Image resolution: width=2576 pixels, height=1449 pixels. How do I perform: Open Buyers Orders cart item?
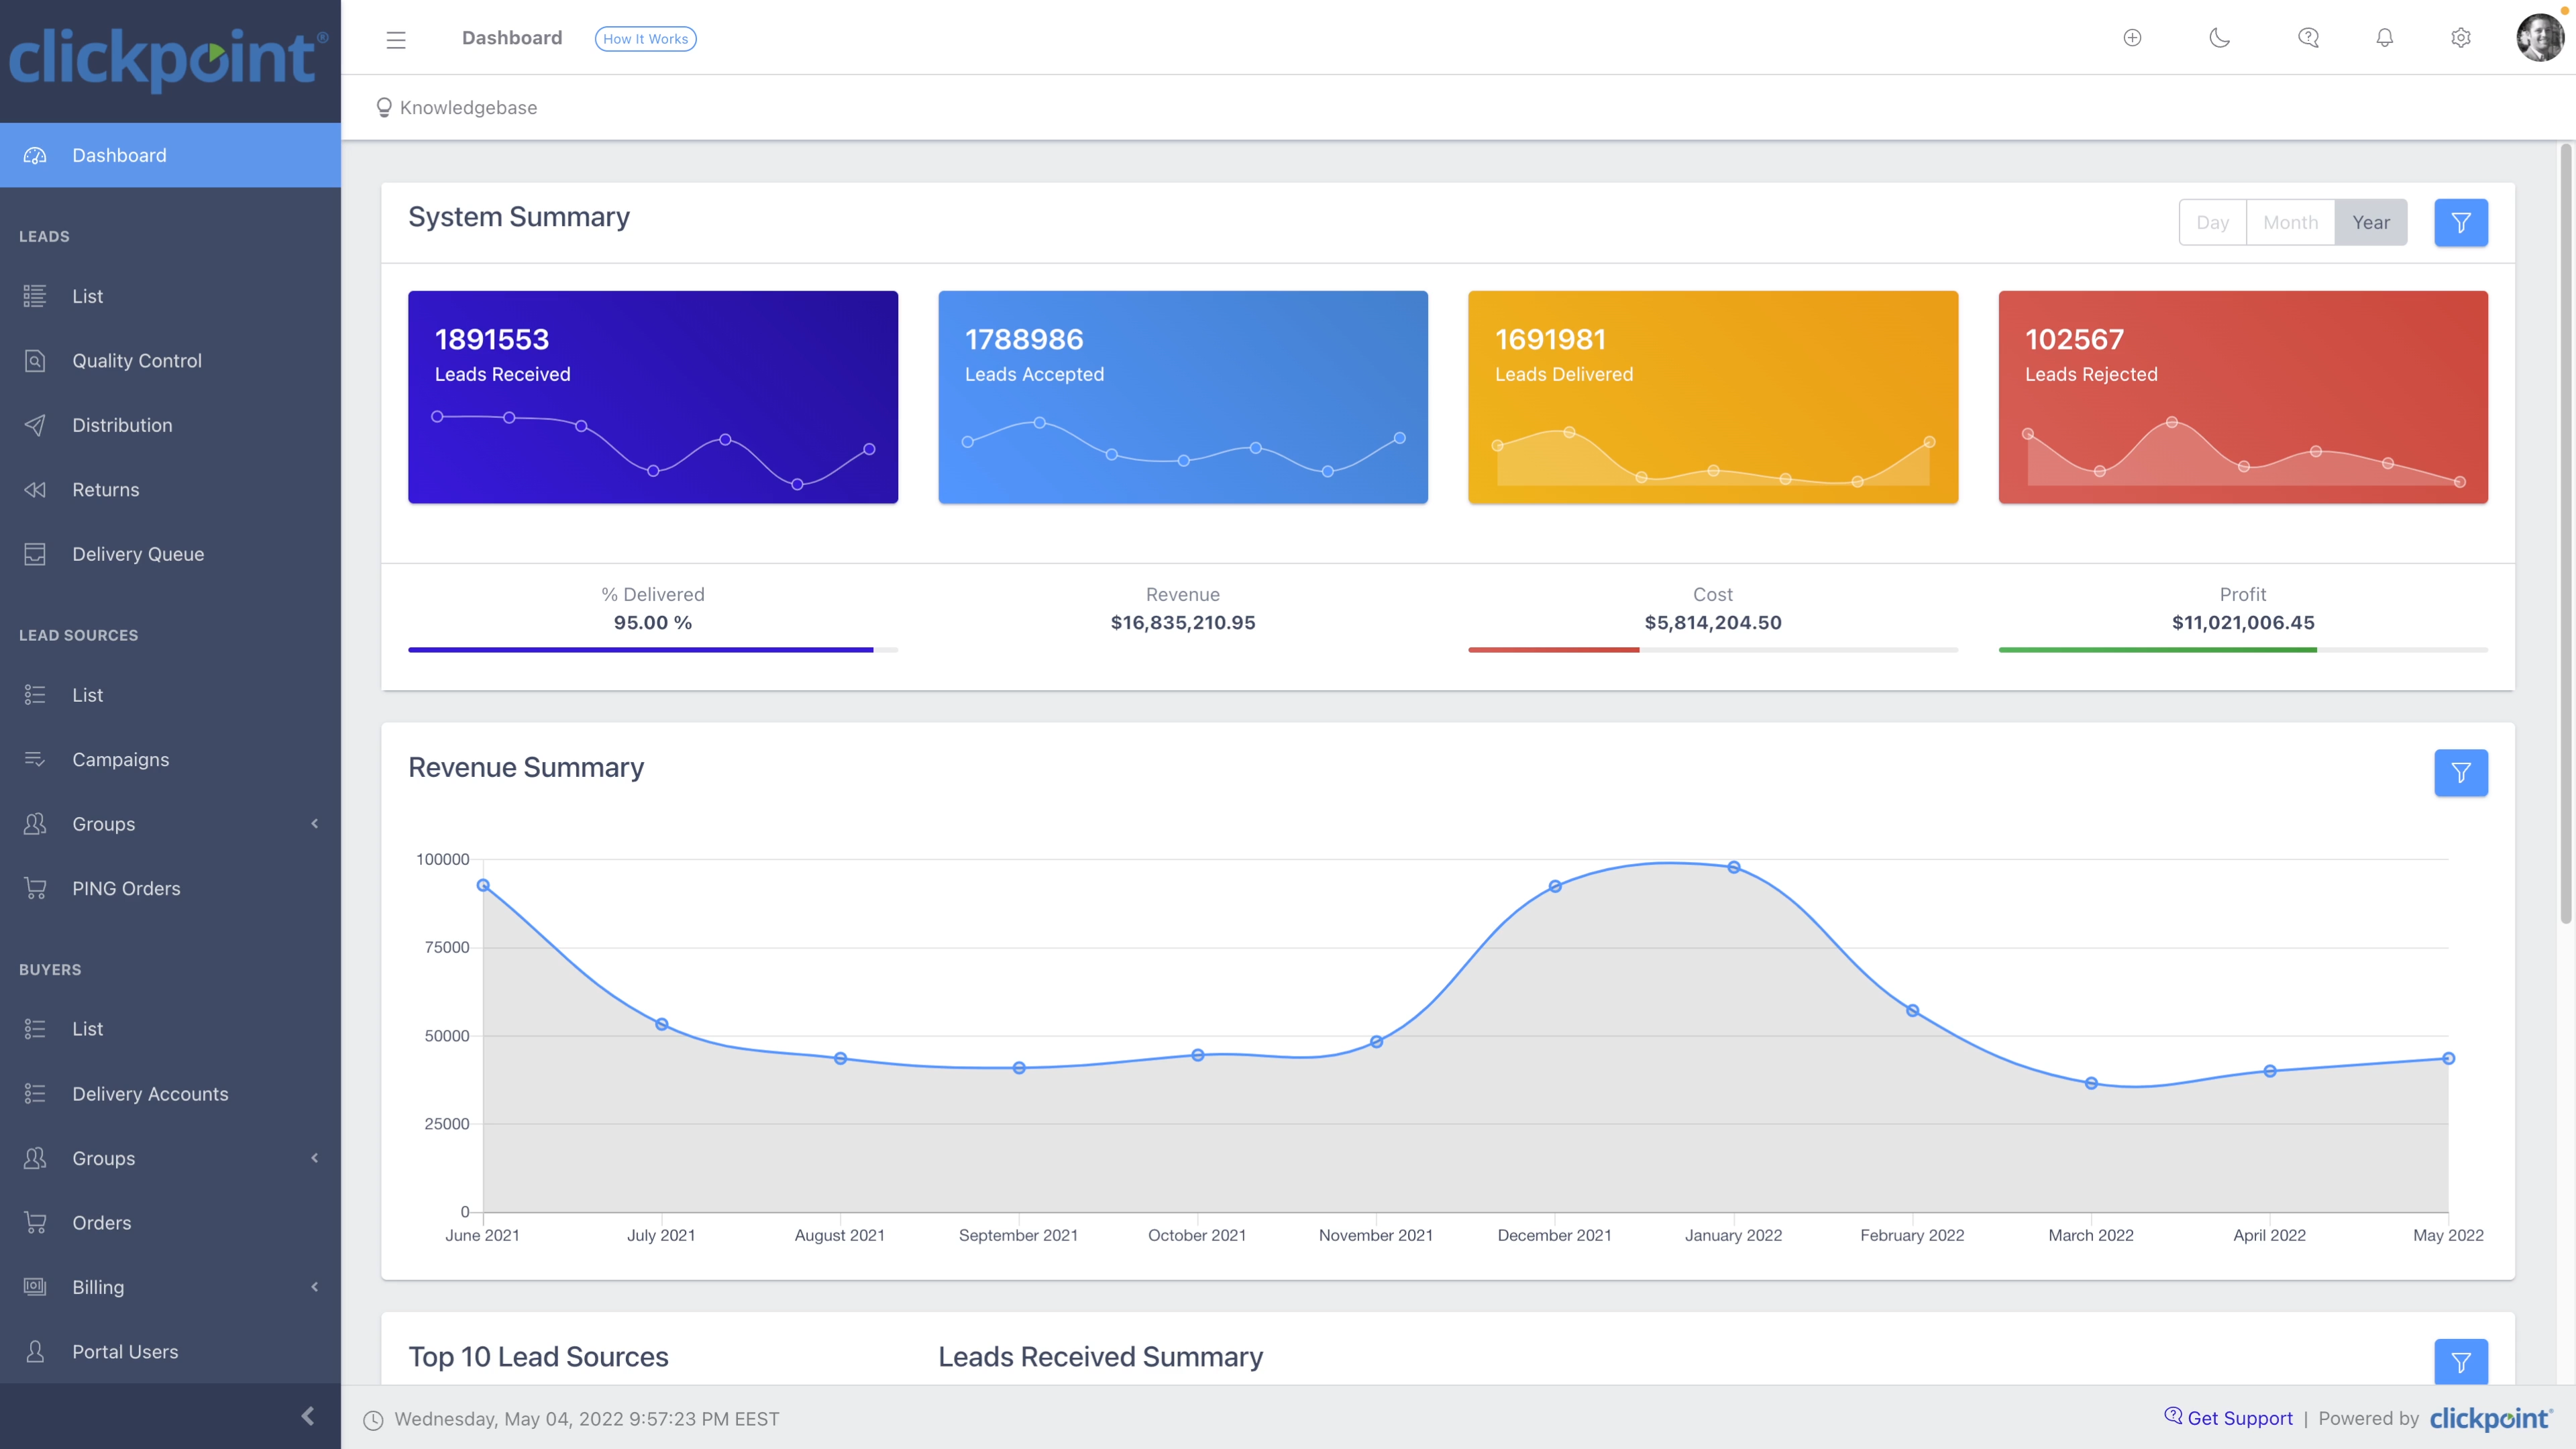(170, 1223)
